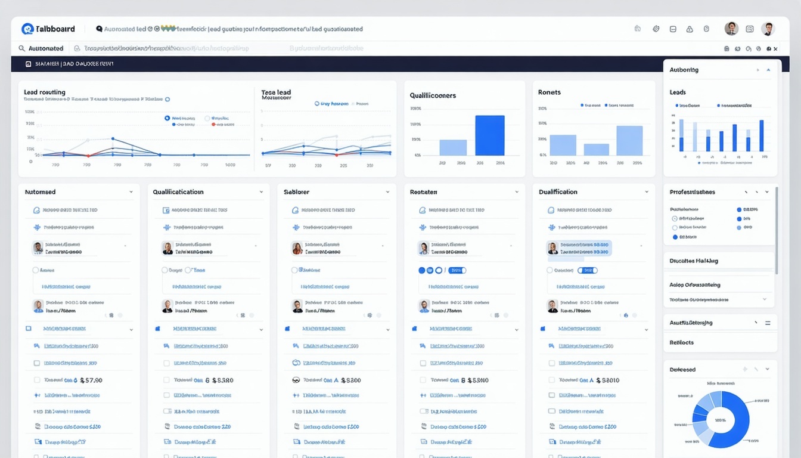Expand the dropdown under Aslog Ofseasatieing
The image size is (801, 458).
[765, 299]
